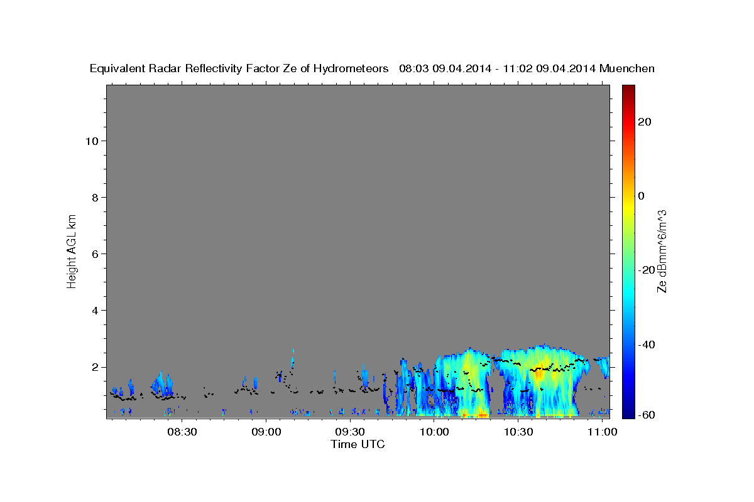Click the '10:30' time tick label
Screen dimensions: 754x502
pyautogui.click(x=518, y=432)
